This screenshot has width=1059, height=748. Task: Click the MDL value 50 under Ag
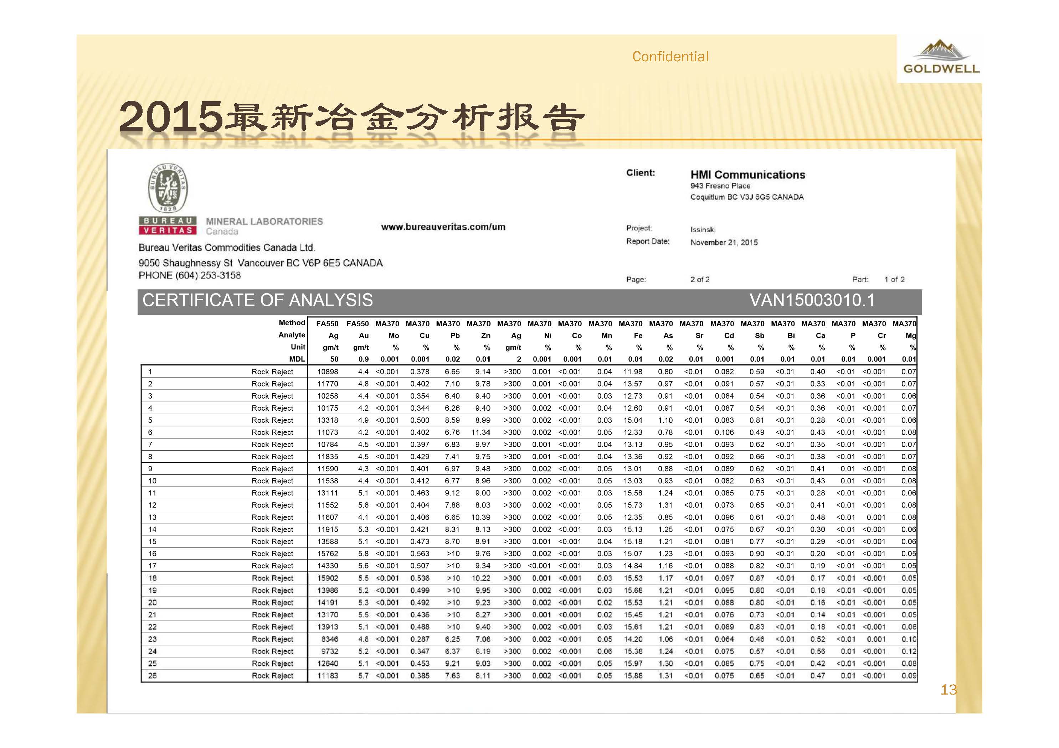pos(334,359)
